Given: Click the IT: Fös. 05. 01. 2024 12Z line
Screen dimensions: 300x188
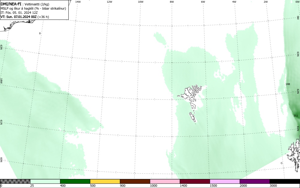Looking at the screenshot, I should tap(19, 13).
